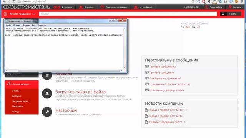Click the magnifier search icon
246x138 pixels.
(x=223, y=14)
